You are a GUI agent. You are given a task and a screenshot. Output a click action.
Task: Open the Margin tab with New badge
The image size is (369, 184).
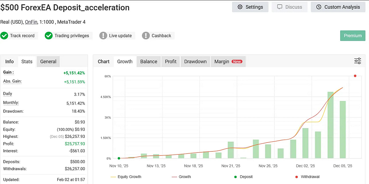tap(228, 61)
